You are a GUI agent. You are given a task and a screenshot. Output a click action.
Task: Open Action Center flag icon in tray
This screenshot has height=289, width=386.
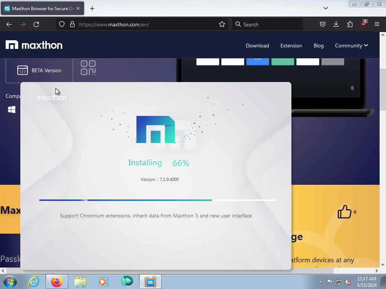click(x=329, y=282)
